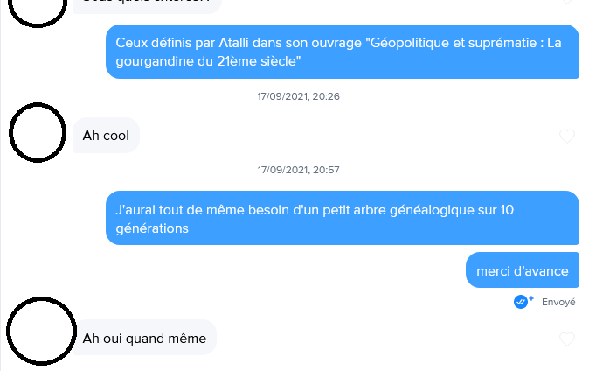Select the "merci d'avance" sent bubble
This screenshot has width=596, height=371.
click(523, 270)
